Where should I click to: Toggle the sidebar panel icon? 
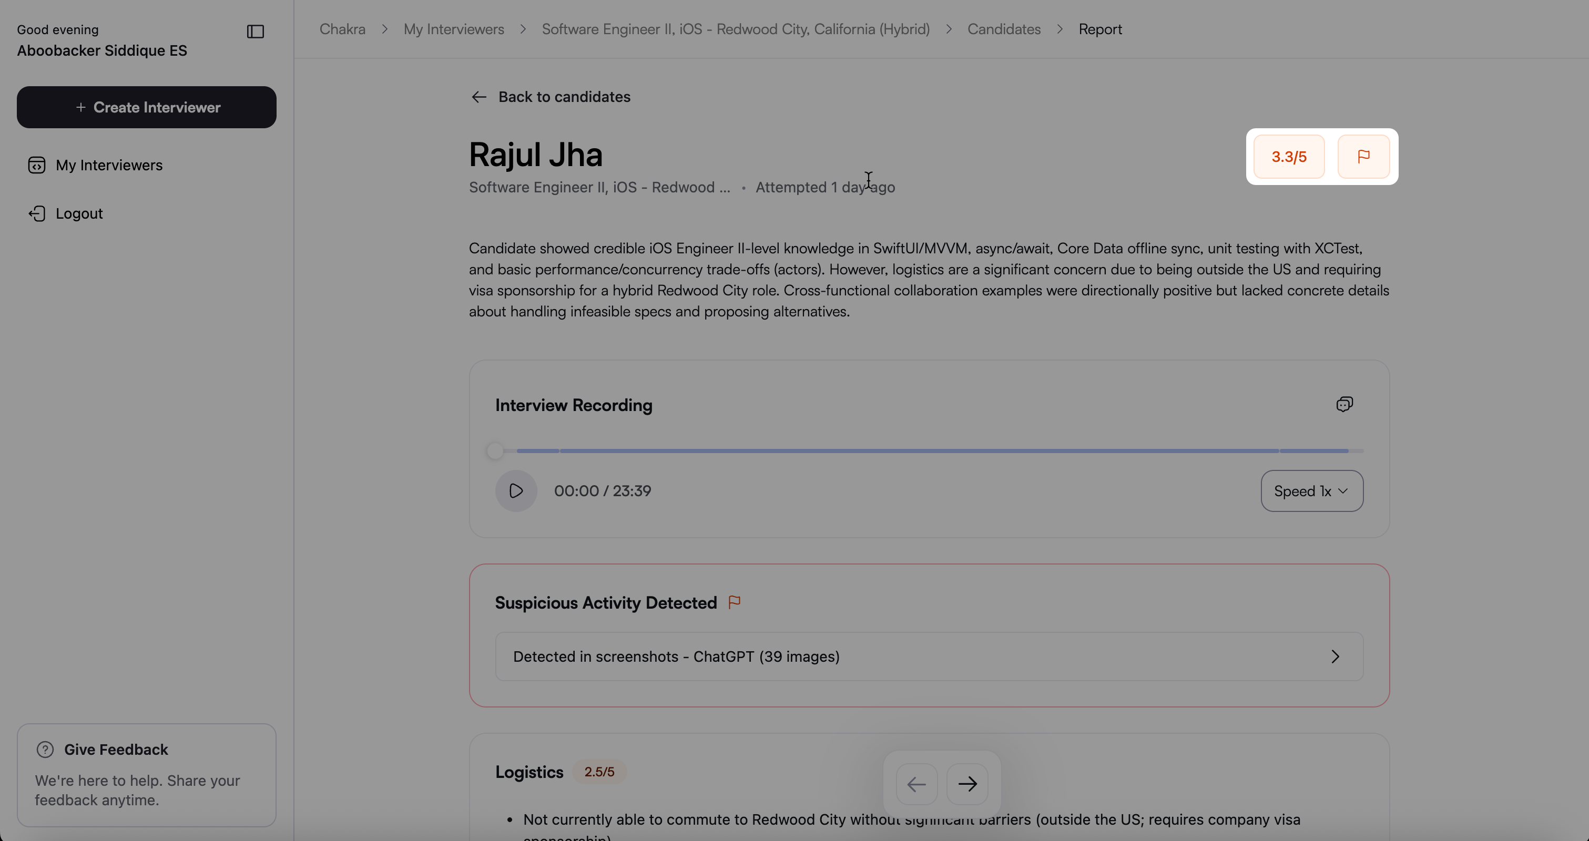pyautogui.click(x=256, y=32)
